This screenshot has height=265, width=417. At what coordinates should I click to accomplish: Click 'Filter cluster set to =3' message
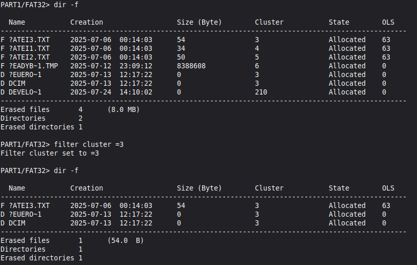50,153
